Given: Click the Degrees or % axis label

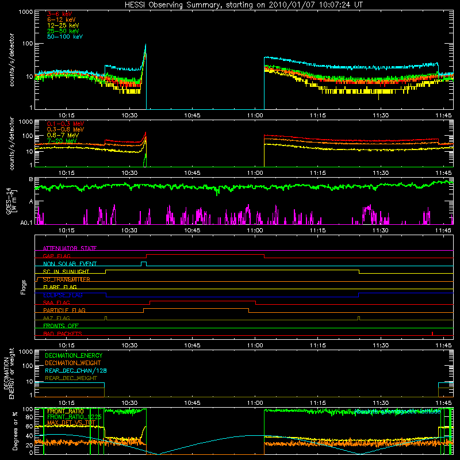Looking at the screenshot, I should coord(15,431).
